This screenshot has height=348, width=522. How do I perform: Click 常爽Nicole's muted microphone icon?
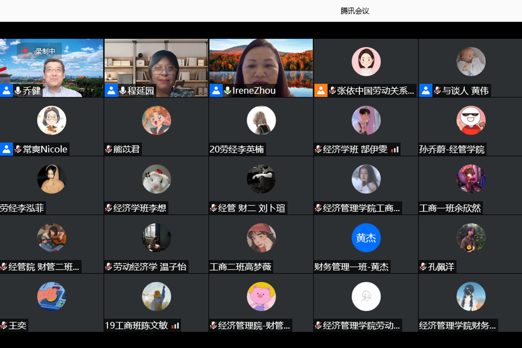(x=18, y=149)
